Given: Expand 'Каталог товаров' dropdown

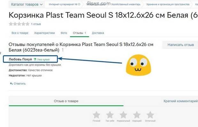Looking at the screenshot, I should pos(27,4).
